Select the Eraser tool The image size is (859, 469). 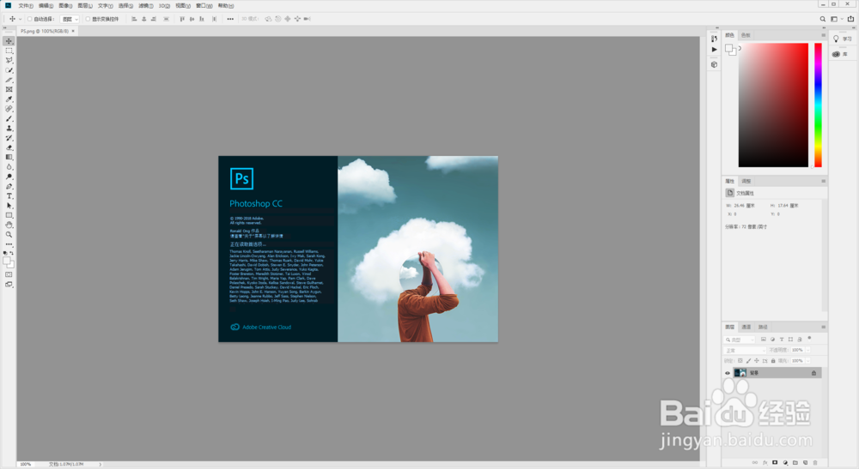coord(9,147)
